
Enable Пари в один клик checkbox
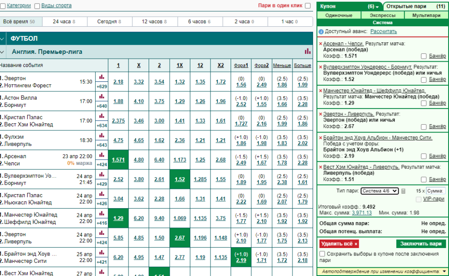(x=308, y=6)
